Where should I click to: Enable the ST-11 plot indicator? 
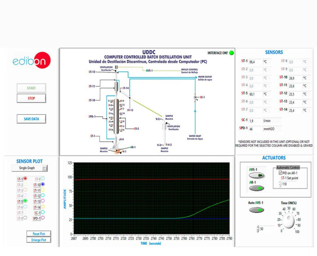click(x=43, y=190)
